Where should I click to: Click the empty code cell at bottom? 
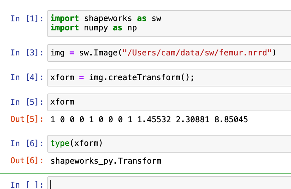(169, 183)
